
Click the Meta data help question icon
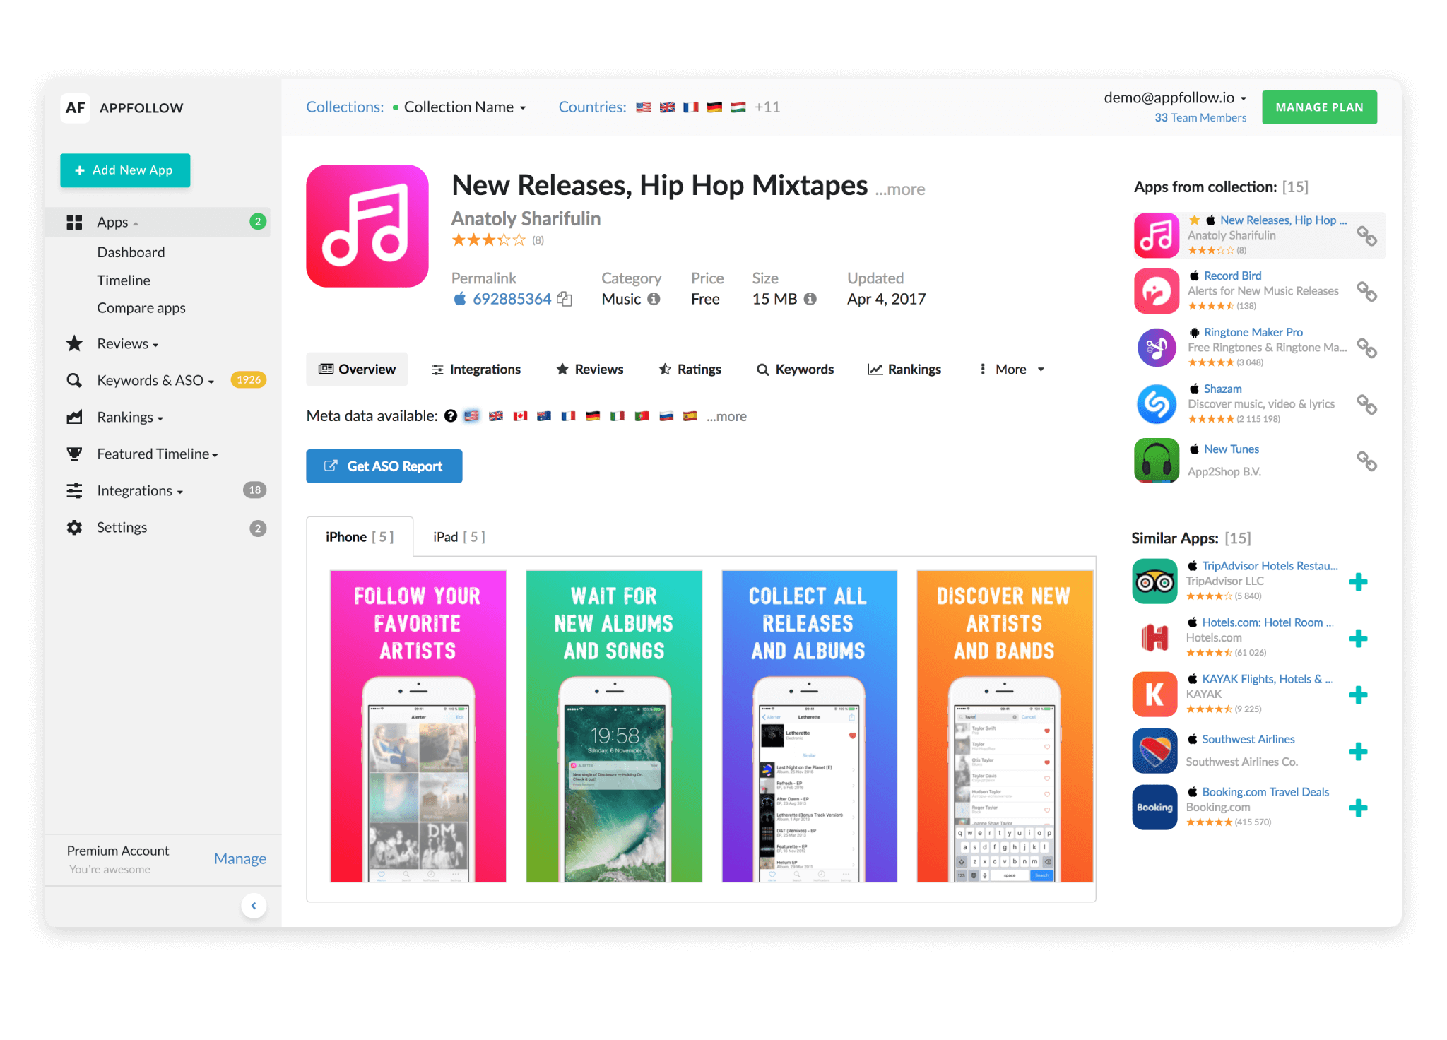point(451,416)
